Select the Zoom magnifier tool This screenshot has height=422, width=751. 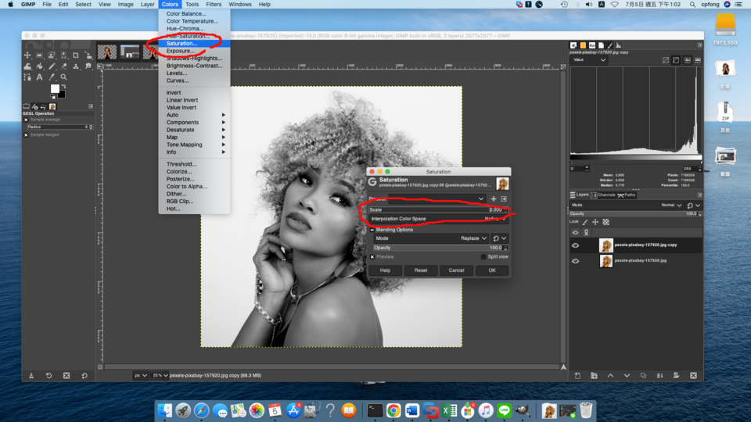click(x=63, y=77)
